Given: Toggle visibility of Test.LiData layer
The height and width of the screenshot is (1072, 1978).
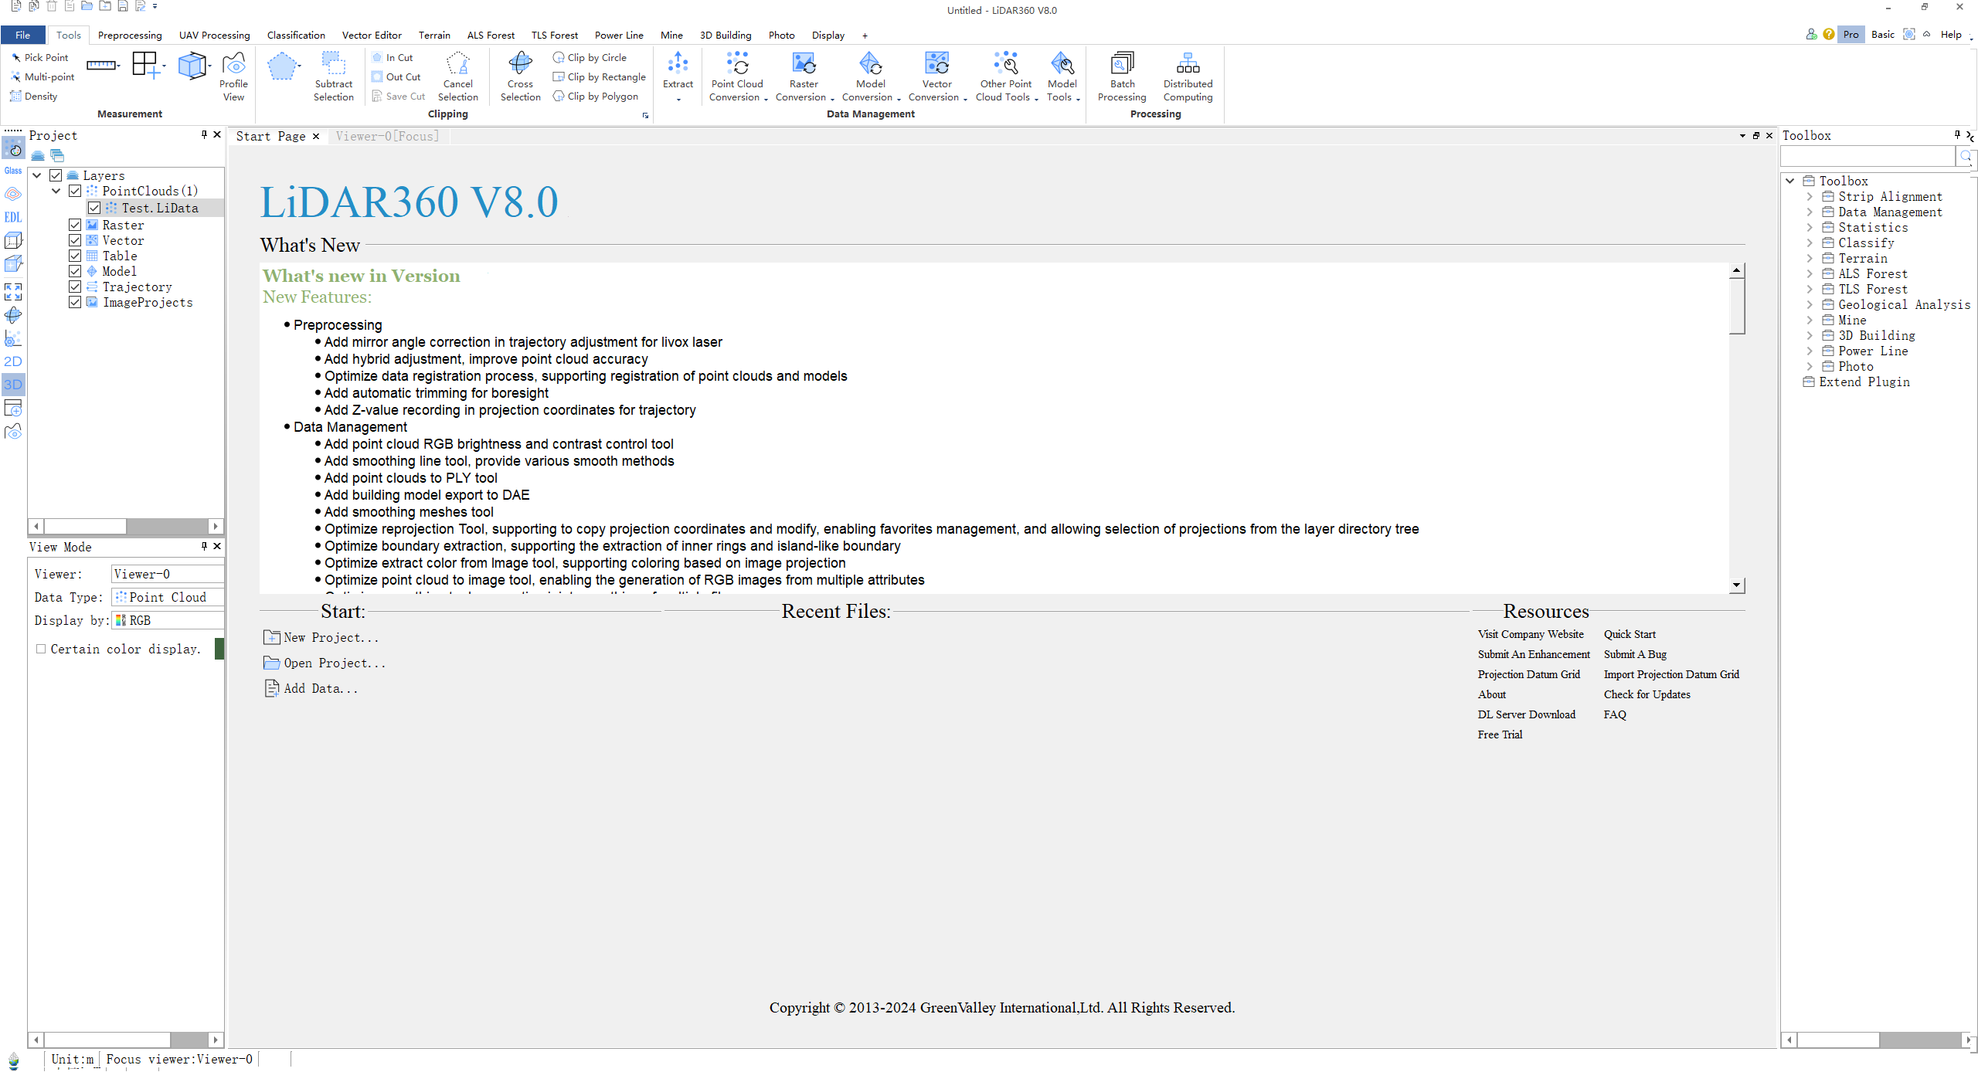Looking at the screenshot, I should [x=94, y=208].
